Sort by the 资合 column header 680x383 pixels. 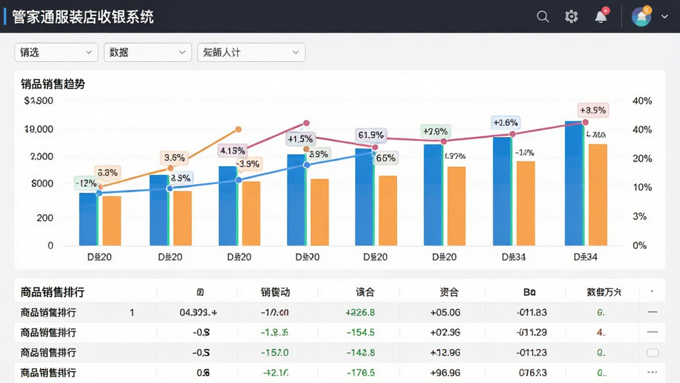click(449, 293)
